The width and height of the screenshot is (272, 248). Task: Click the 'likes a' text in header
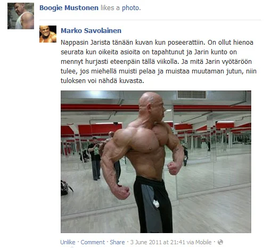pos(110,8)
